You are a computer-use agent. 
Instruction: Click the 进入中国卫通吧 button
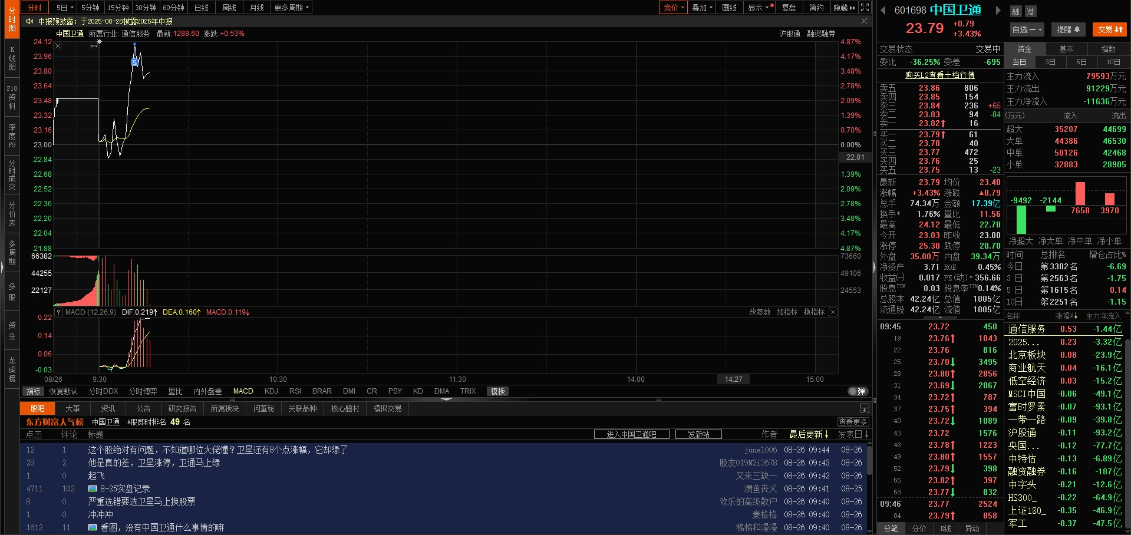[631, 434]
